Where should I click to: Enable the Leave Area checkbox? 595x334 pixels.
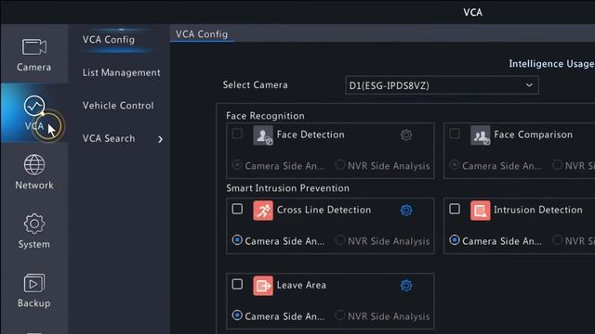[x=237, y=284]
